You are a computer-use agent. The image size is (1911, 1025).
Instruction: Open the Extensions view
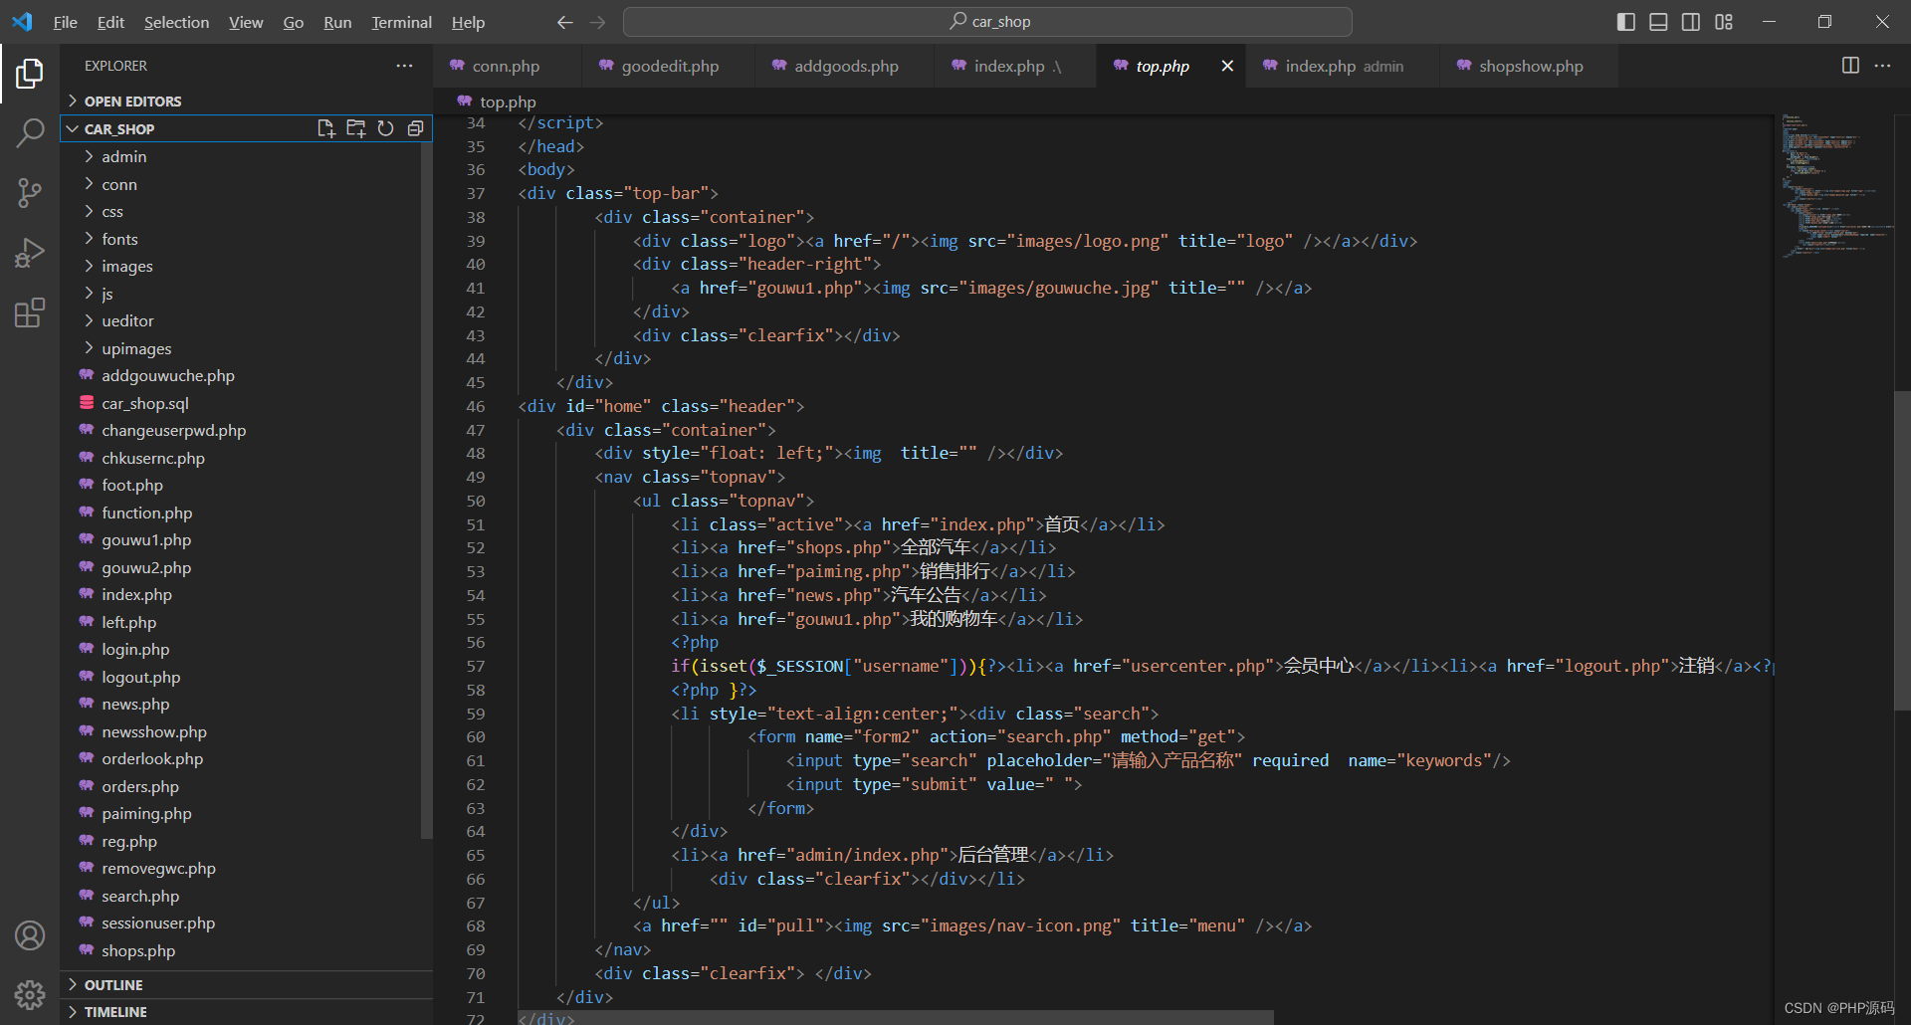30,312
